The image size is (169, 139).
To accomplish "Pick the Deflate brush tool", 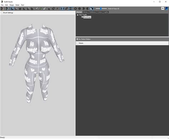I will (x=24, y=9).
